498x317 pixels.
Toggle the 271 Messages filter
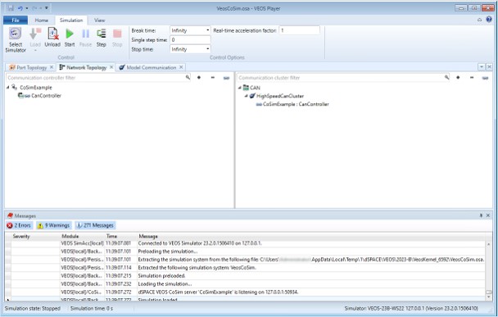(x=95, y=225)
